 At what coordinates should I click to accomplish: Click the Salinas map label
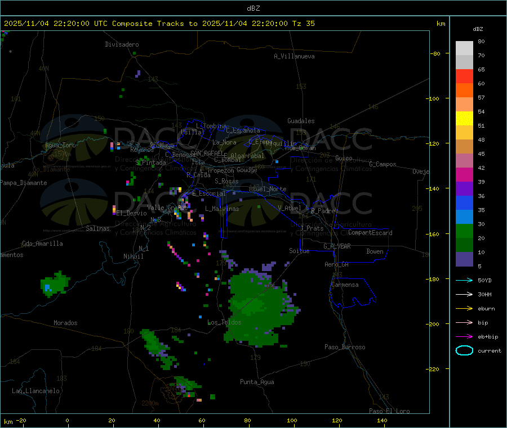tap(97, 228)
